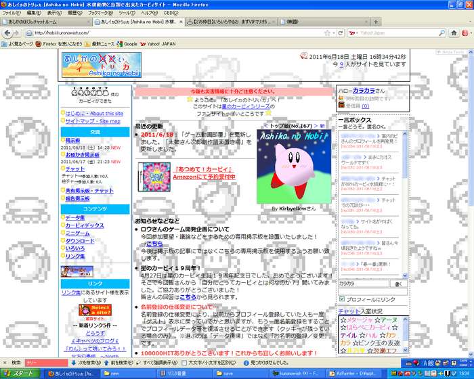Click 次を検索 find next button

pyautogui.click(x=85, y=362)
